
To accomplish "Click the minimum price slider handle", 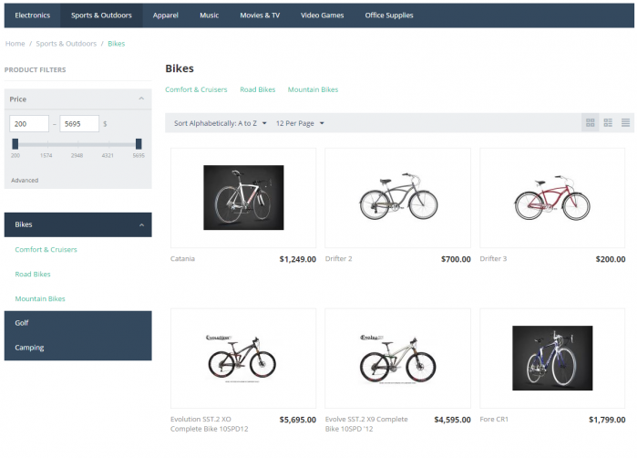I will click(x=15, y=144).
